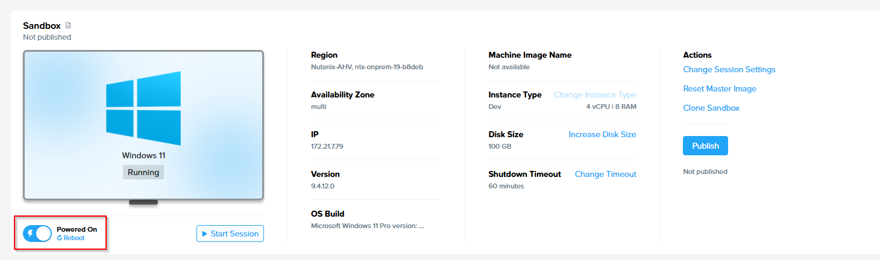Click the Windows logo in the preview

click(x=143, y=108)
